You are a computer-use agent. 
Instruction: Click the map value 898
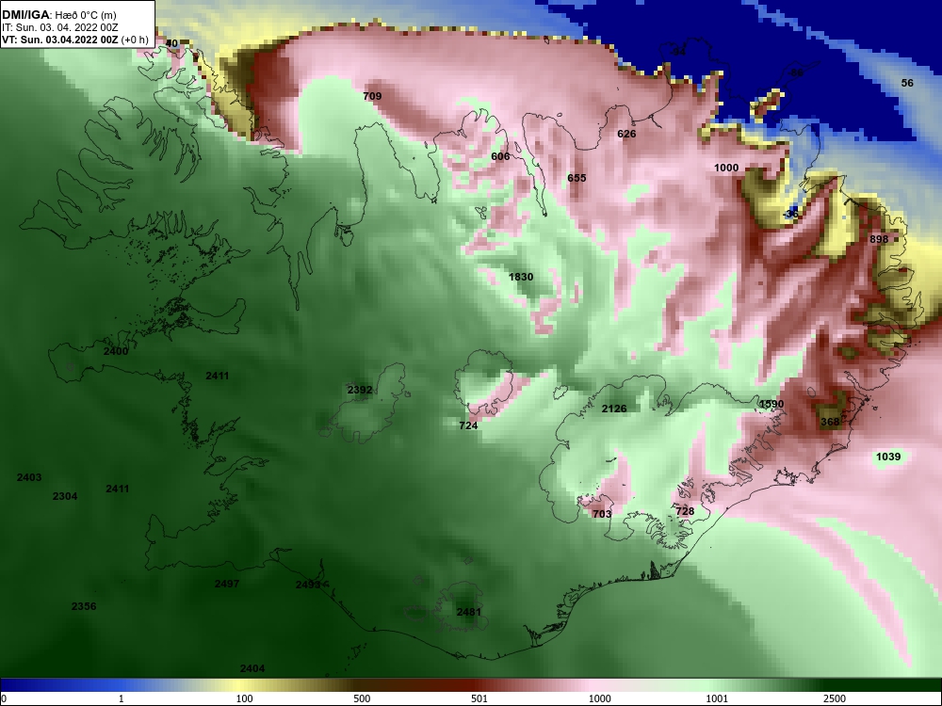click(879, 239)
